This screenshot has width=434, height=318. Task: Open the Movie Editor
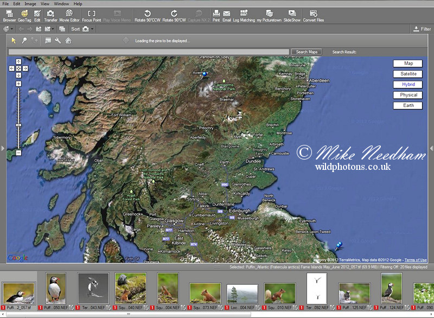69,16
